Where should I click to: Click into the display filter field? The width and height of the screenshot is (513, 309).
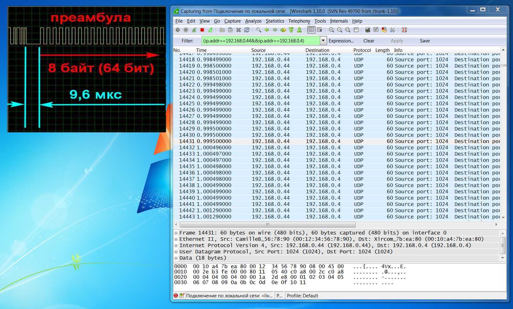[x=261, y=41]
